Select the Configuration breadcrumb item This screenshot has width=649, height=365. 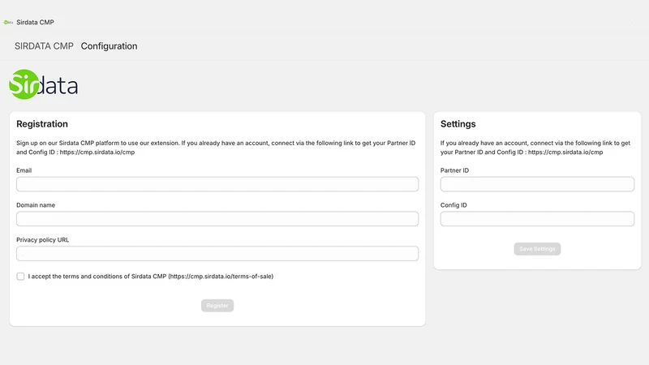coord(109,46)
